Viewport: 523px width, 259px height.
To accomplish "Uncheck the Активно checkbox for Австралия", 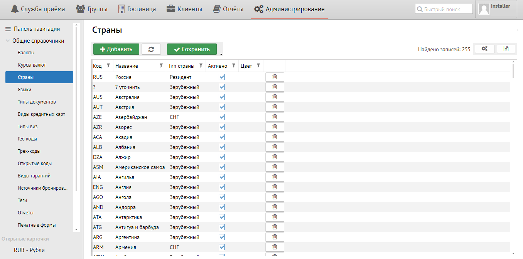I will click(222, 97).
